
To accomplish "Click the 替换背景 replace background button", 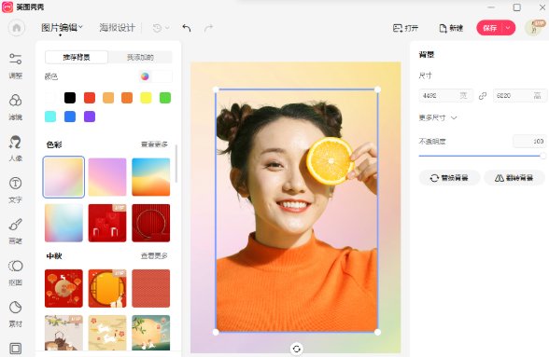I will click(x=449, y=178).
